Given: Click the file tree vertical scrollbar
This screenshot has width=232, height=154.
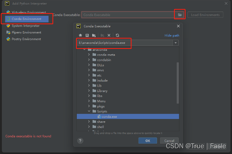Looking at the screenshot, I should (178, 83).
